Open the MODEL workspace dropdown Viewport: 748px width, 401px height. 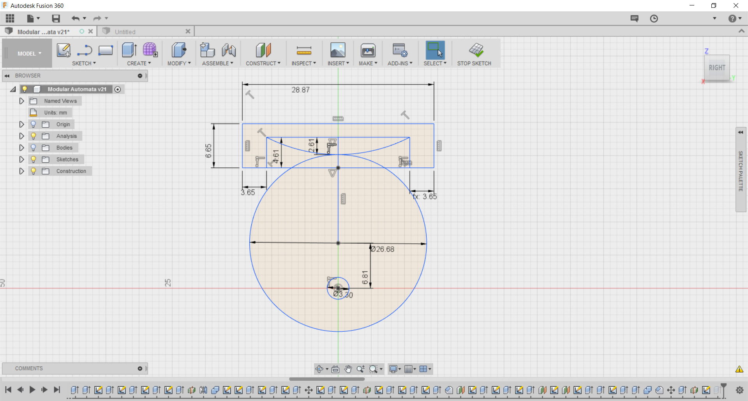pyautogui.click(x=29, y=54)
